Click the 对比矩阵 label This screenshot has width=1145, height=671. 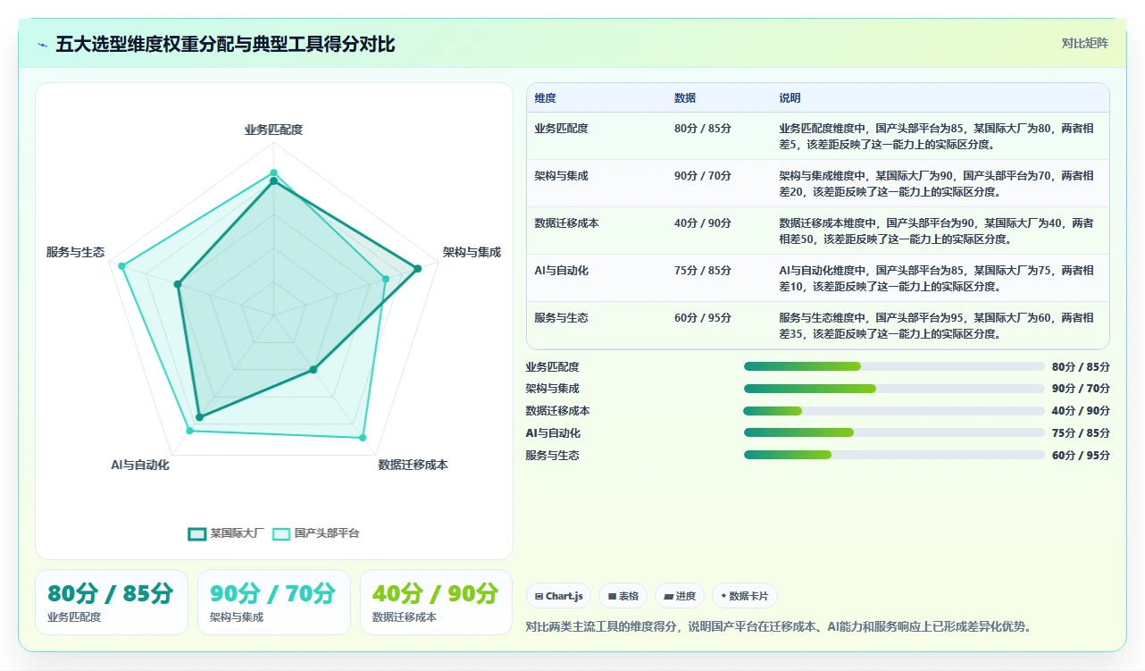click(x=1085, y=43)
